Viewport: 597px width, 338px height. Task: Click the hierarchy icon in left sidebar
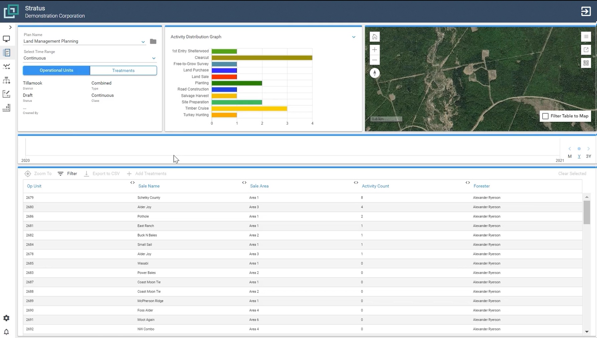(6, 80)
